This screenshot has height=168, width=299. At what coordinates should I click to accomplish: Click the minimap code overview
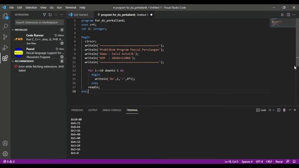(282, 23)
